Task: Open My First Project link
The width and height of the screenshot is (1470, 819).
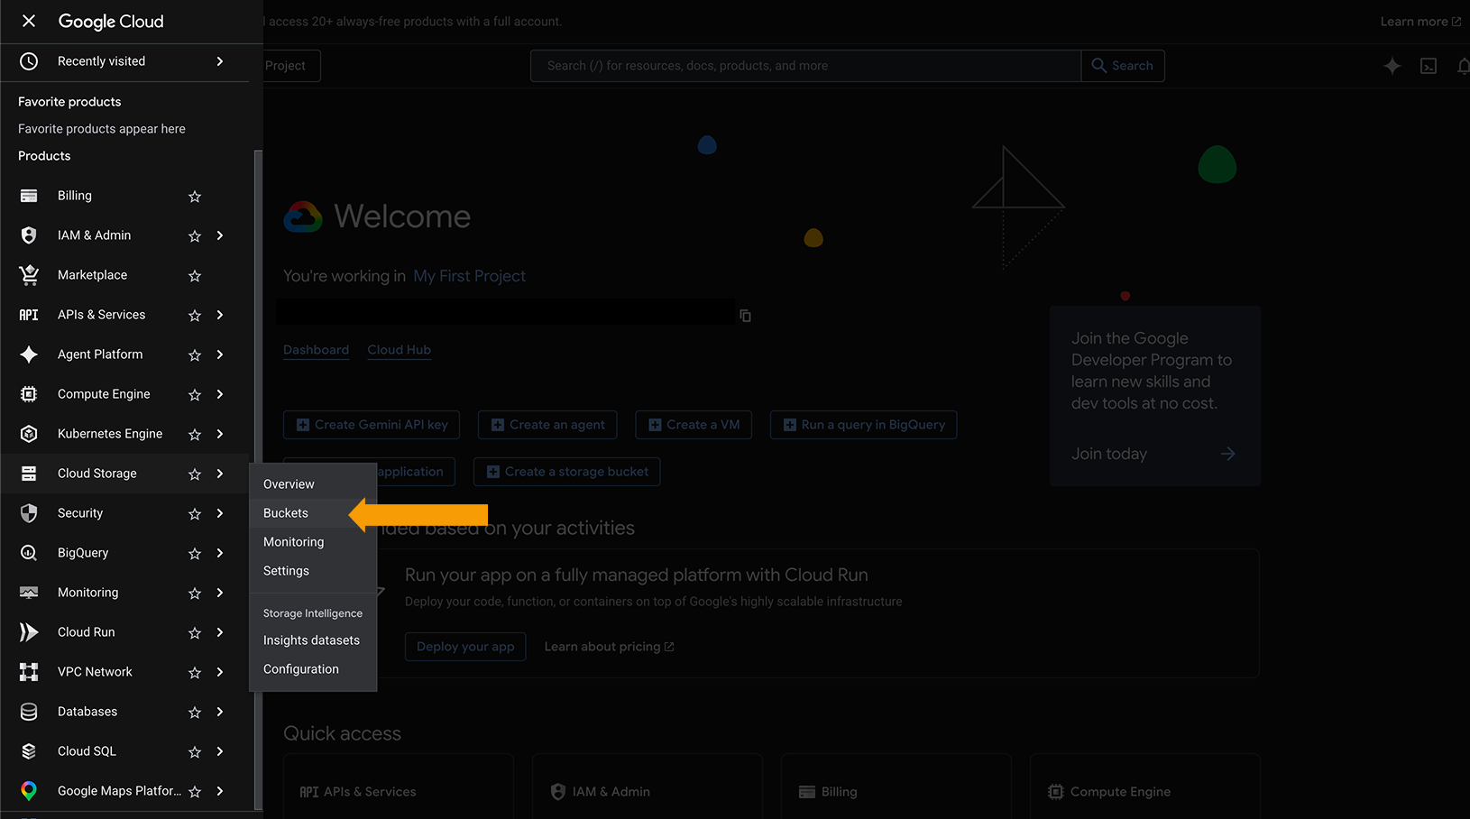Action: (469, 276)
